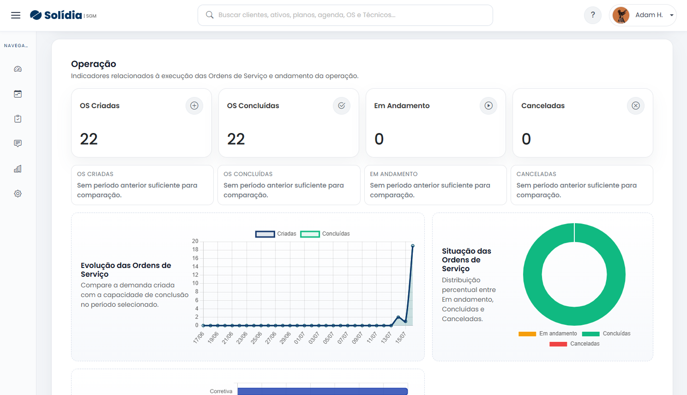Screen dimensions: 687x395
Task: Expand the Adam H. user dropdown arrow
Action: click(x=672, y=15)
